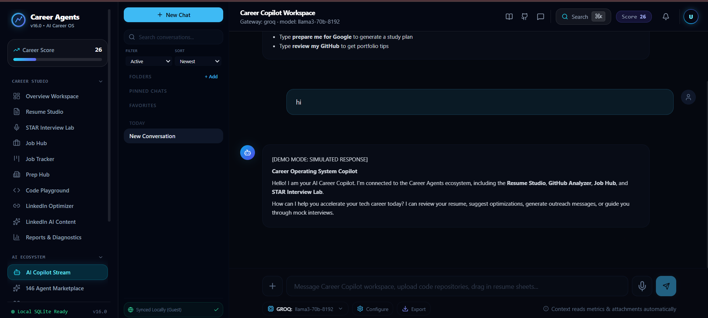Collapse the AI Ecosystem section
Image resolution: width=708 pixels, height=318 pixels.
[x=101, y=257]
